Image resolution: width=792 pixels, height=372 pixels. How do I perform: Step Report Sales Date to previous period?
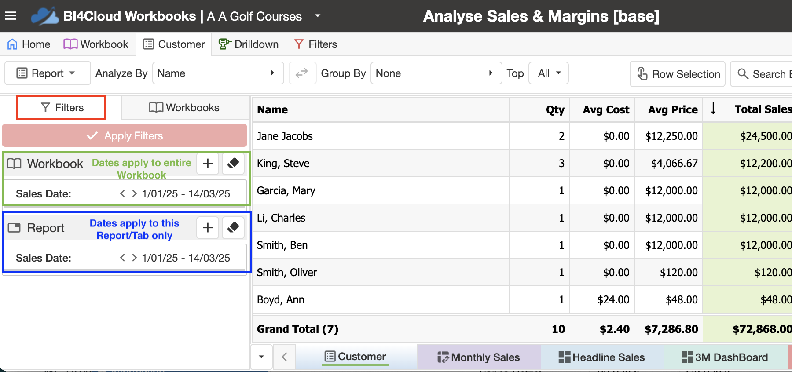pos(122,258)
